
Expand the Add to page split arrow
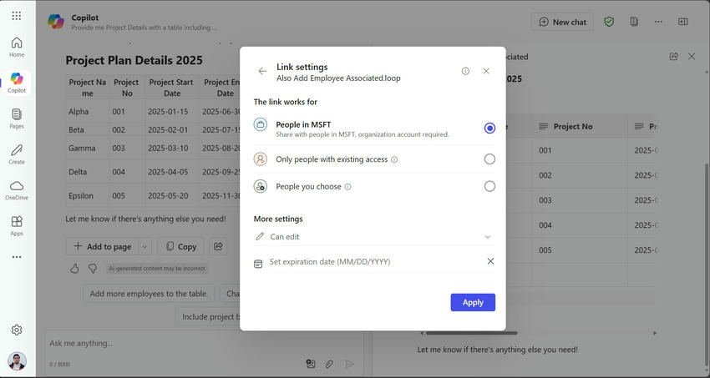click(x=144, y=246)
